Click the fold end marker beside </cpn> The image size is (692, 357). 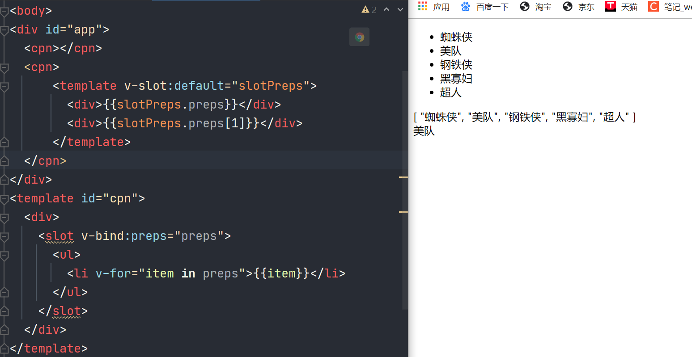[4, 161]
